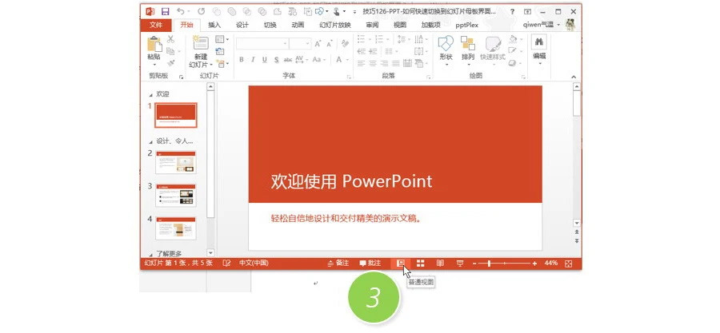Switch to the 动画 (Animations) tab
This screenshot has height=333, width=720.
click(298, 26)
